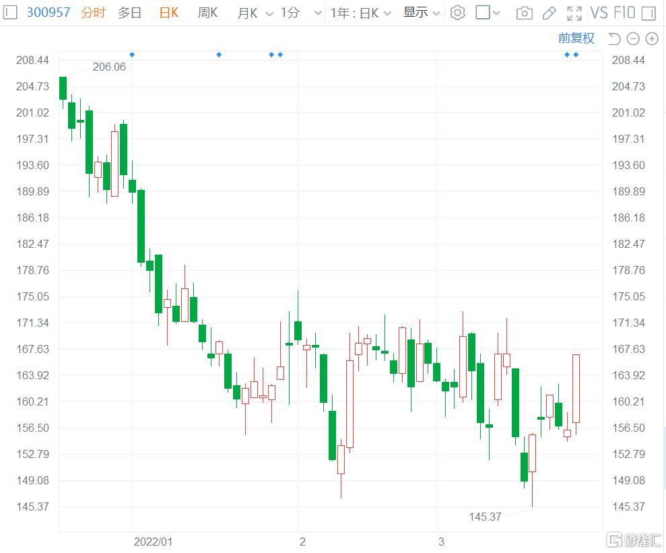This screenshot has height=553, width=666.
Task: Toggle right sidebar panel icon
Action: [x=648, y=13]
